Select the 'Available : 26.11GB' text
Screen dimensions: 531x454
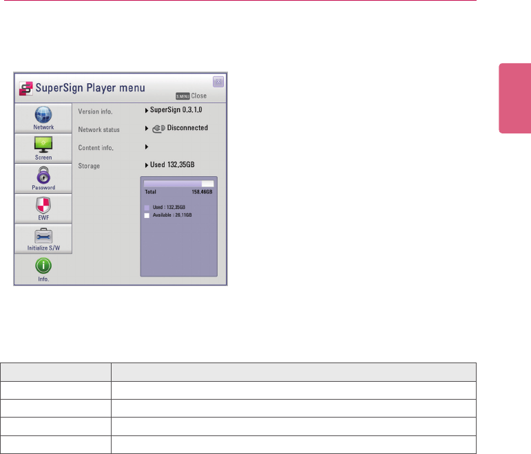172,215
